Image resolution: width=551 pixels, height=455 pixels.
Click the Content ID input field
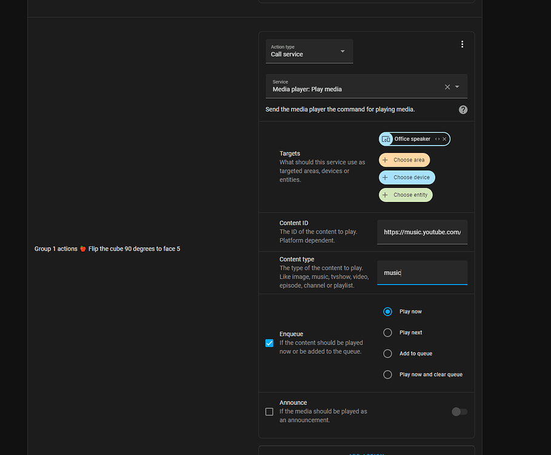tap(422, 232)
